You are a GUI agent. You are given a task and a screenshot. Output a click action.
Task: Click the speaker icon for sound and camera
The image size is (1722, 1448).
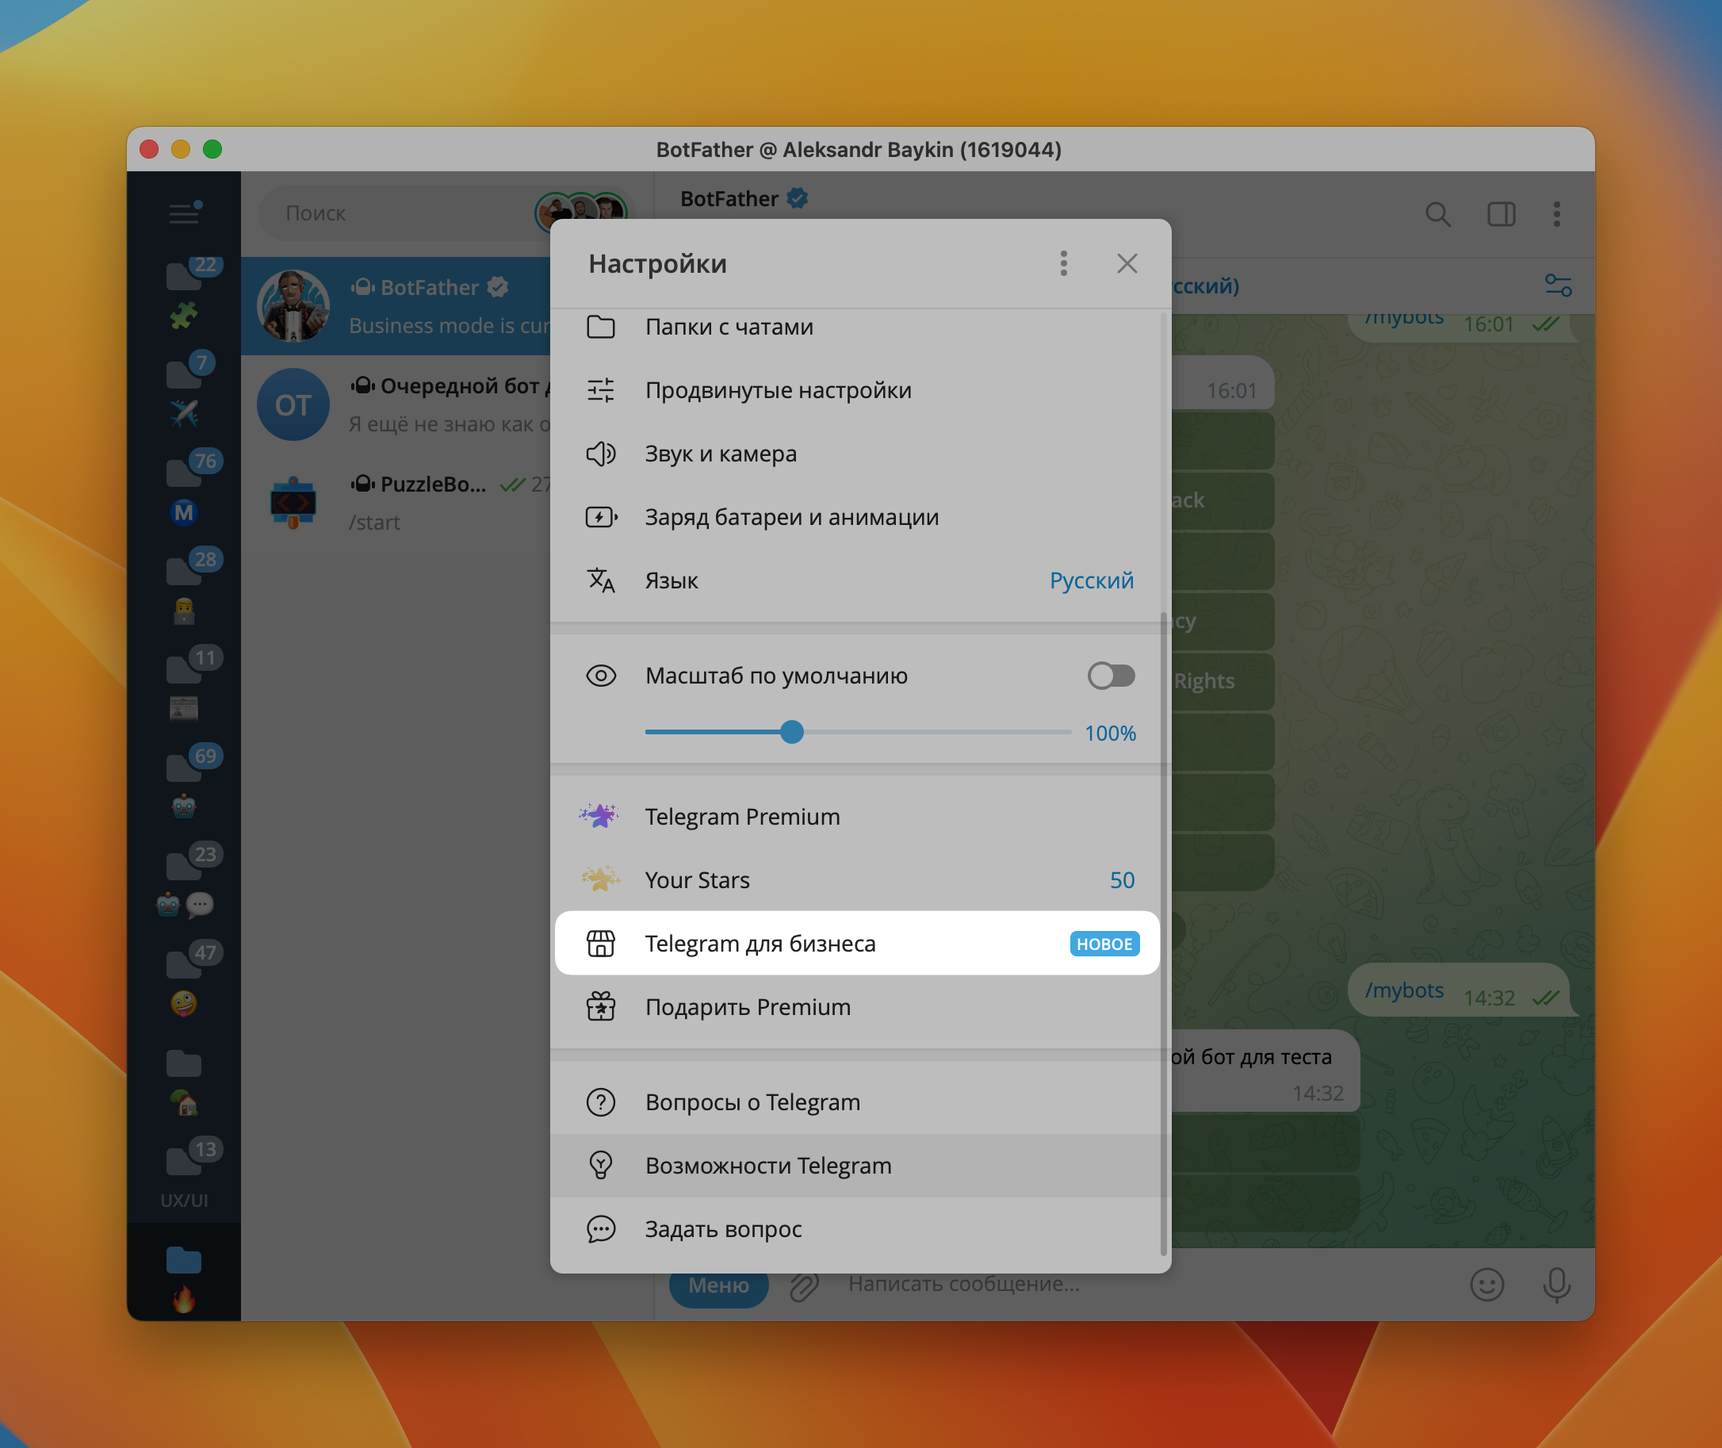tap(601, 453)
